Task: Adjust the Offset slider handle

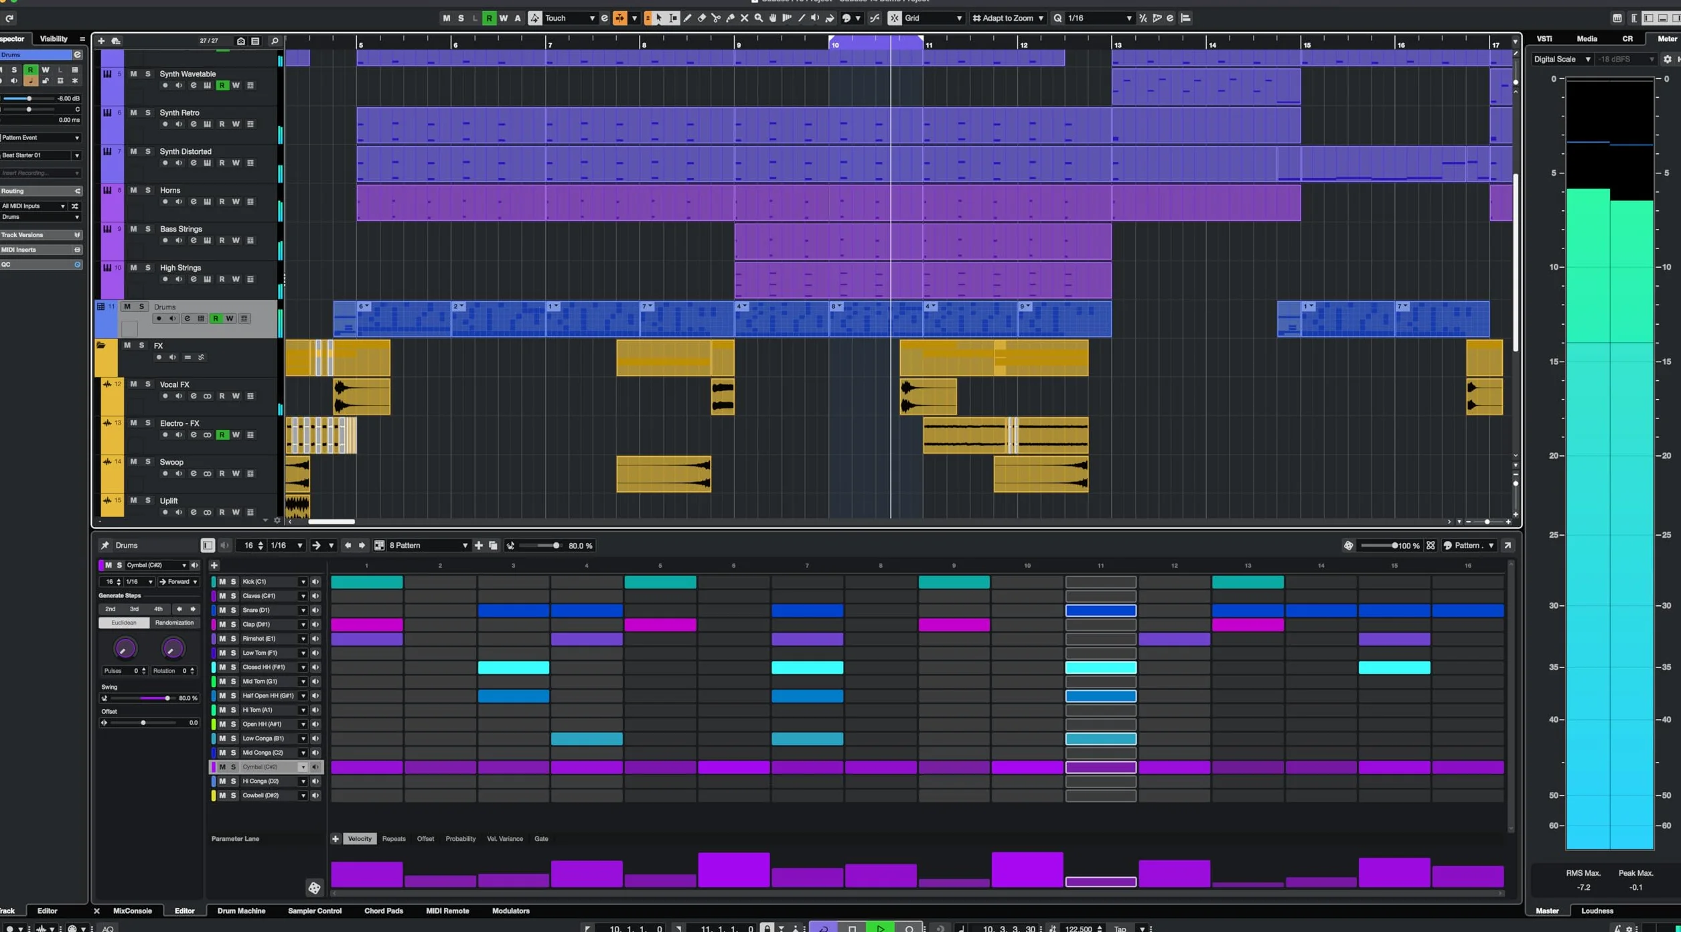Action: [x=143, y=723]
